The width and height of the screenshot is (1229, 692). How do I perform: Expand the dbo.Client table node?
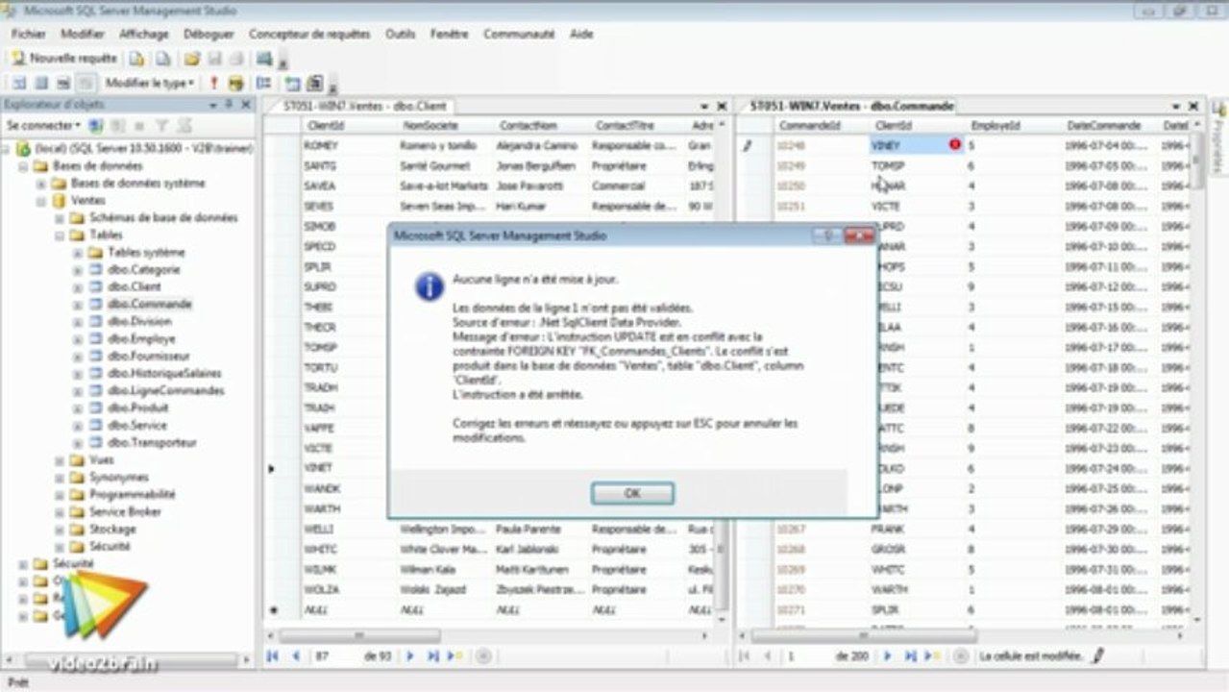pos(78,287)
